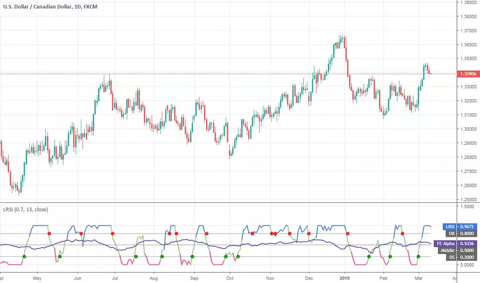Image resolution: width=480 pixels, height=283 pixels.
Task: Click the FE Alpha 0.5336 label
Action: [x=455, y=243]
